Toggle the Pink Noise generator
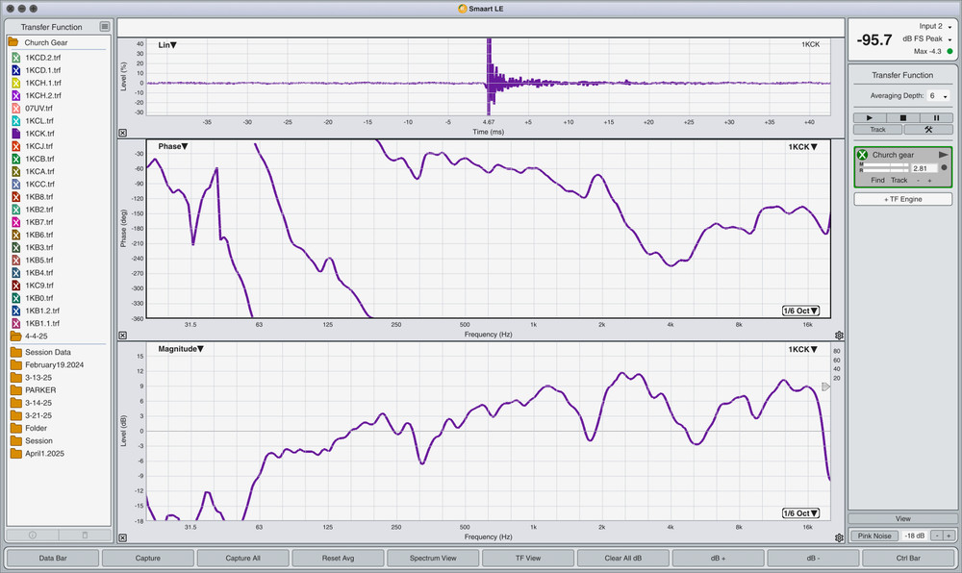Image resolution: width=962 pixels, height=573 pixels. pyautogui.click(x=877, y=536)
